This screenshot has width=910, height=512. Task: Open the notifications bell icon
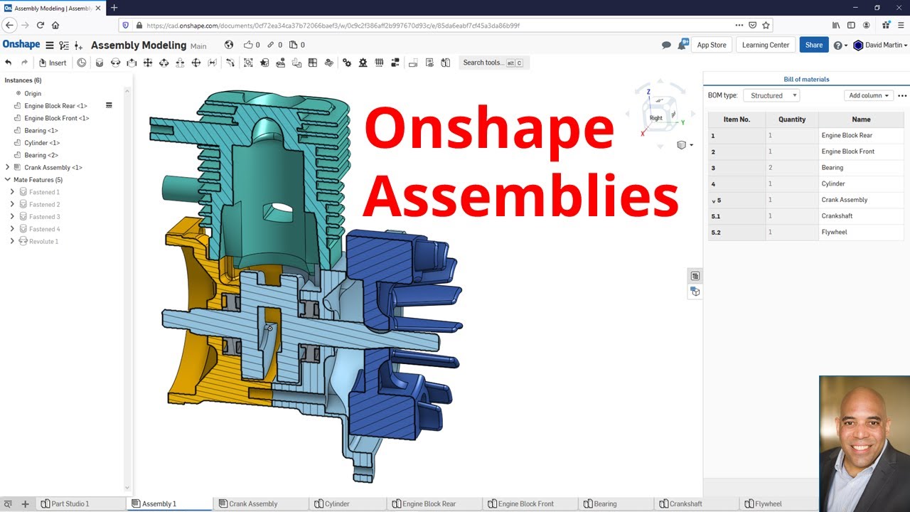(683, 44)
